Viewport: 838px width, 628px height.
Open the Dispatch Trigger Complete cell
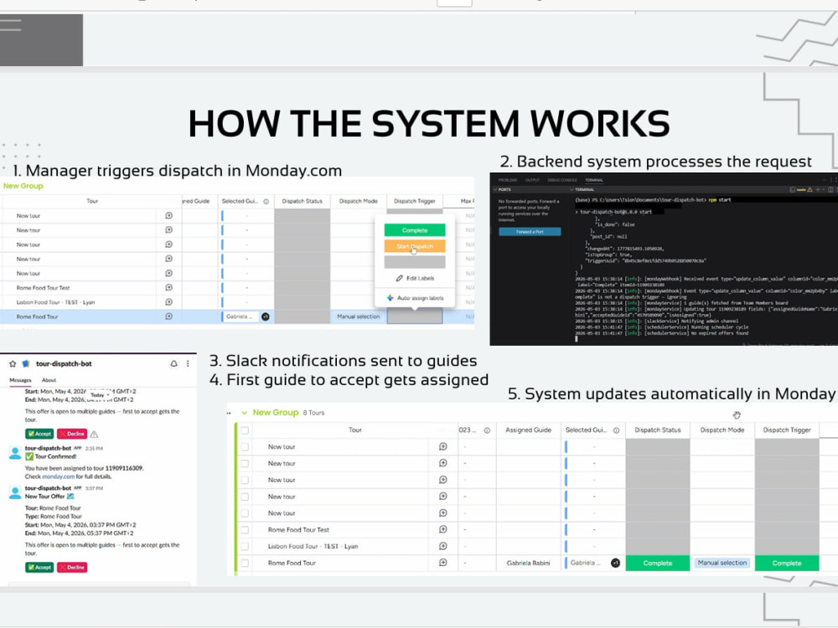(x=787, y=563)
